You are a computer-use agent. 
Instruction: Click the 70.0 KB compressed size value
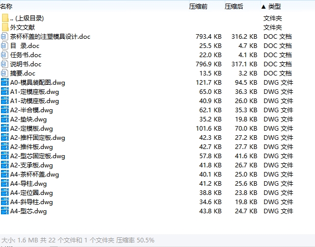click(246, 129)
